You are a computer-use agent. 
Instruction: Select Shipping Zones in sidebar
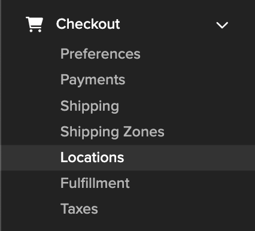click(113, 132)
